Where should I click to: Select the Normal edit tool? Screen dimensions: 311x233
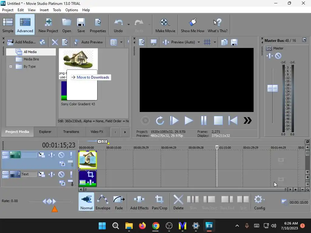tap(87, 202)
